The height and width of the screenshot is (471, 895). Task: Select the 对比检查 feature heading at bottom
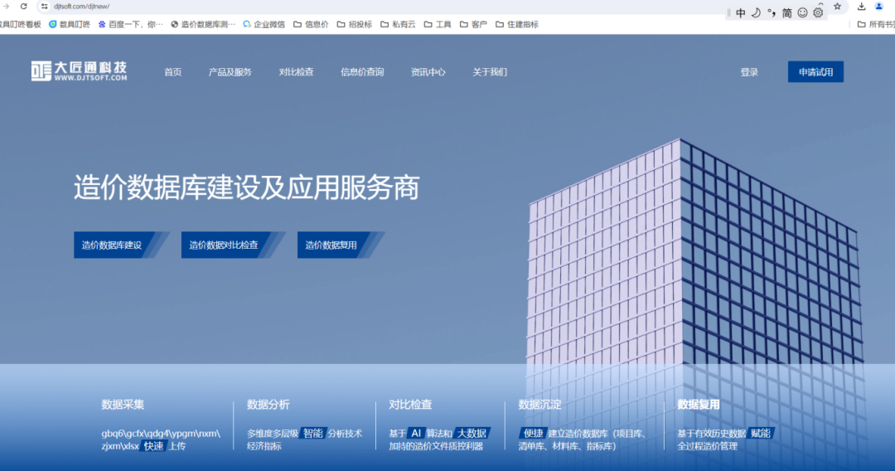(410, 404)
